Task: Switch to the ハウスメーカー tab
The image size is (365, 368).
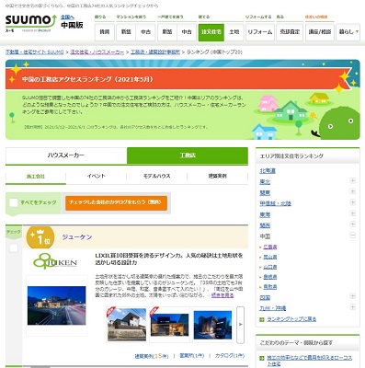Action: [x=66, y=155]
